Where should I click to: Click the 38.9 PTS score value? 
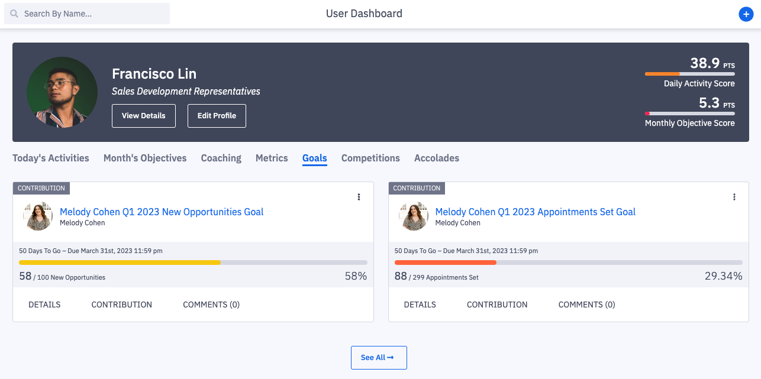(x=712, y=63)
